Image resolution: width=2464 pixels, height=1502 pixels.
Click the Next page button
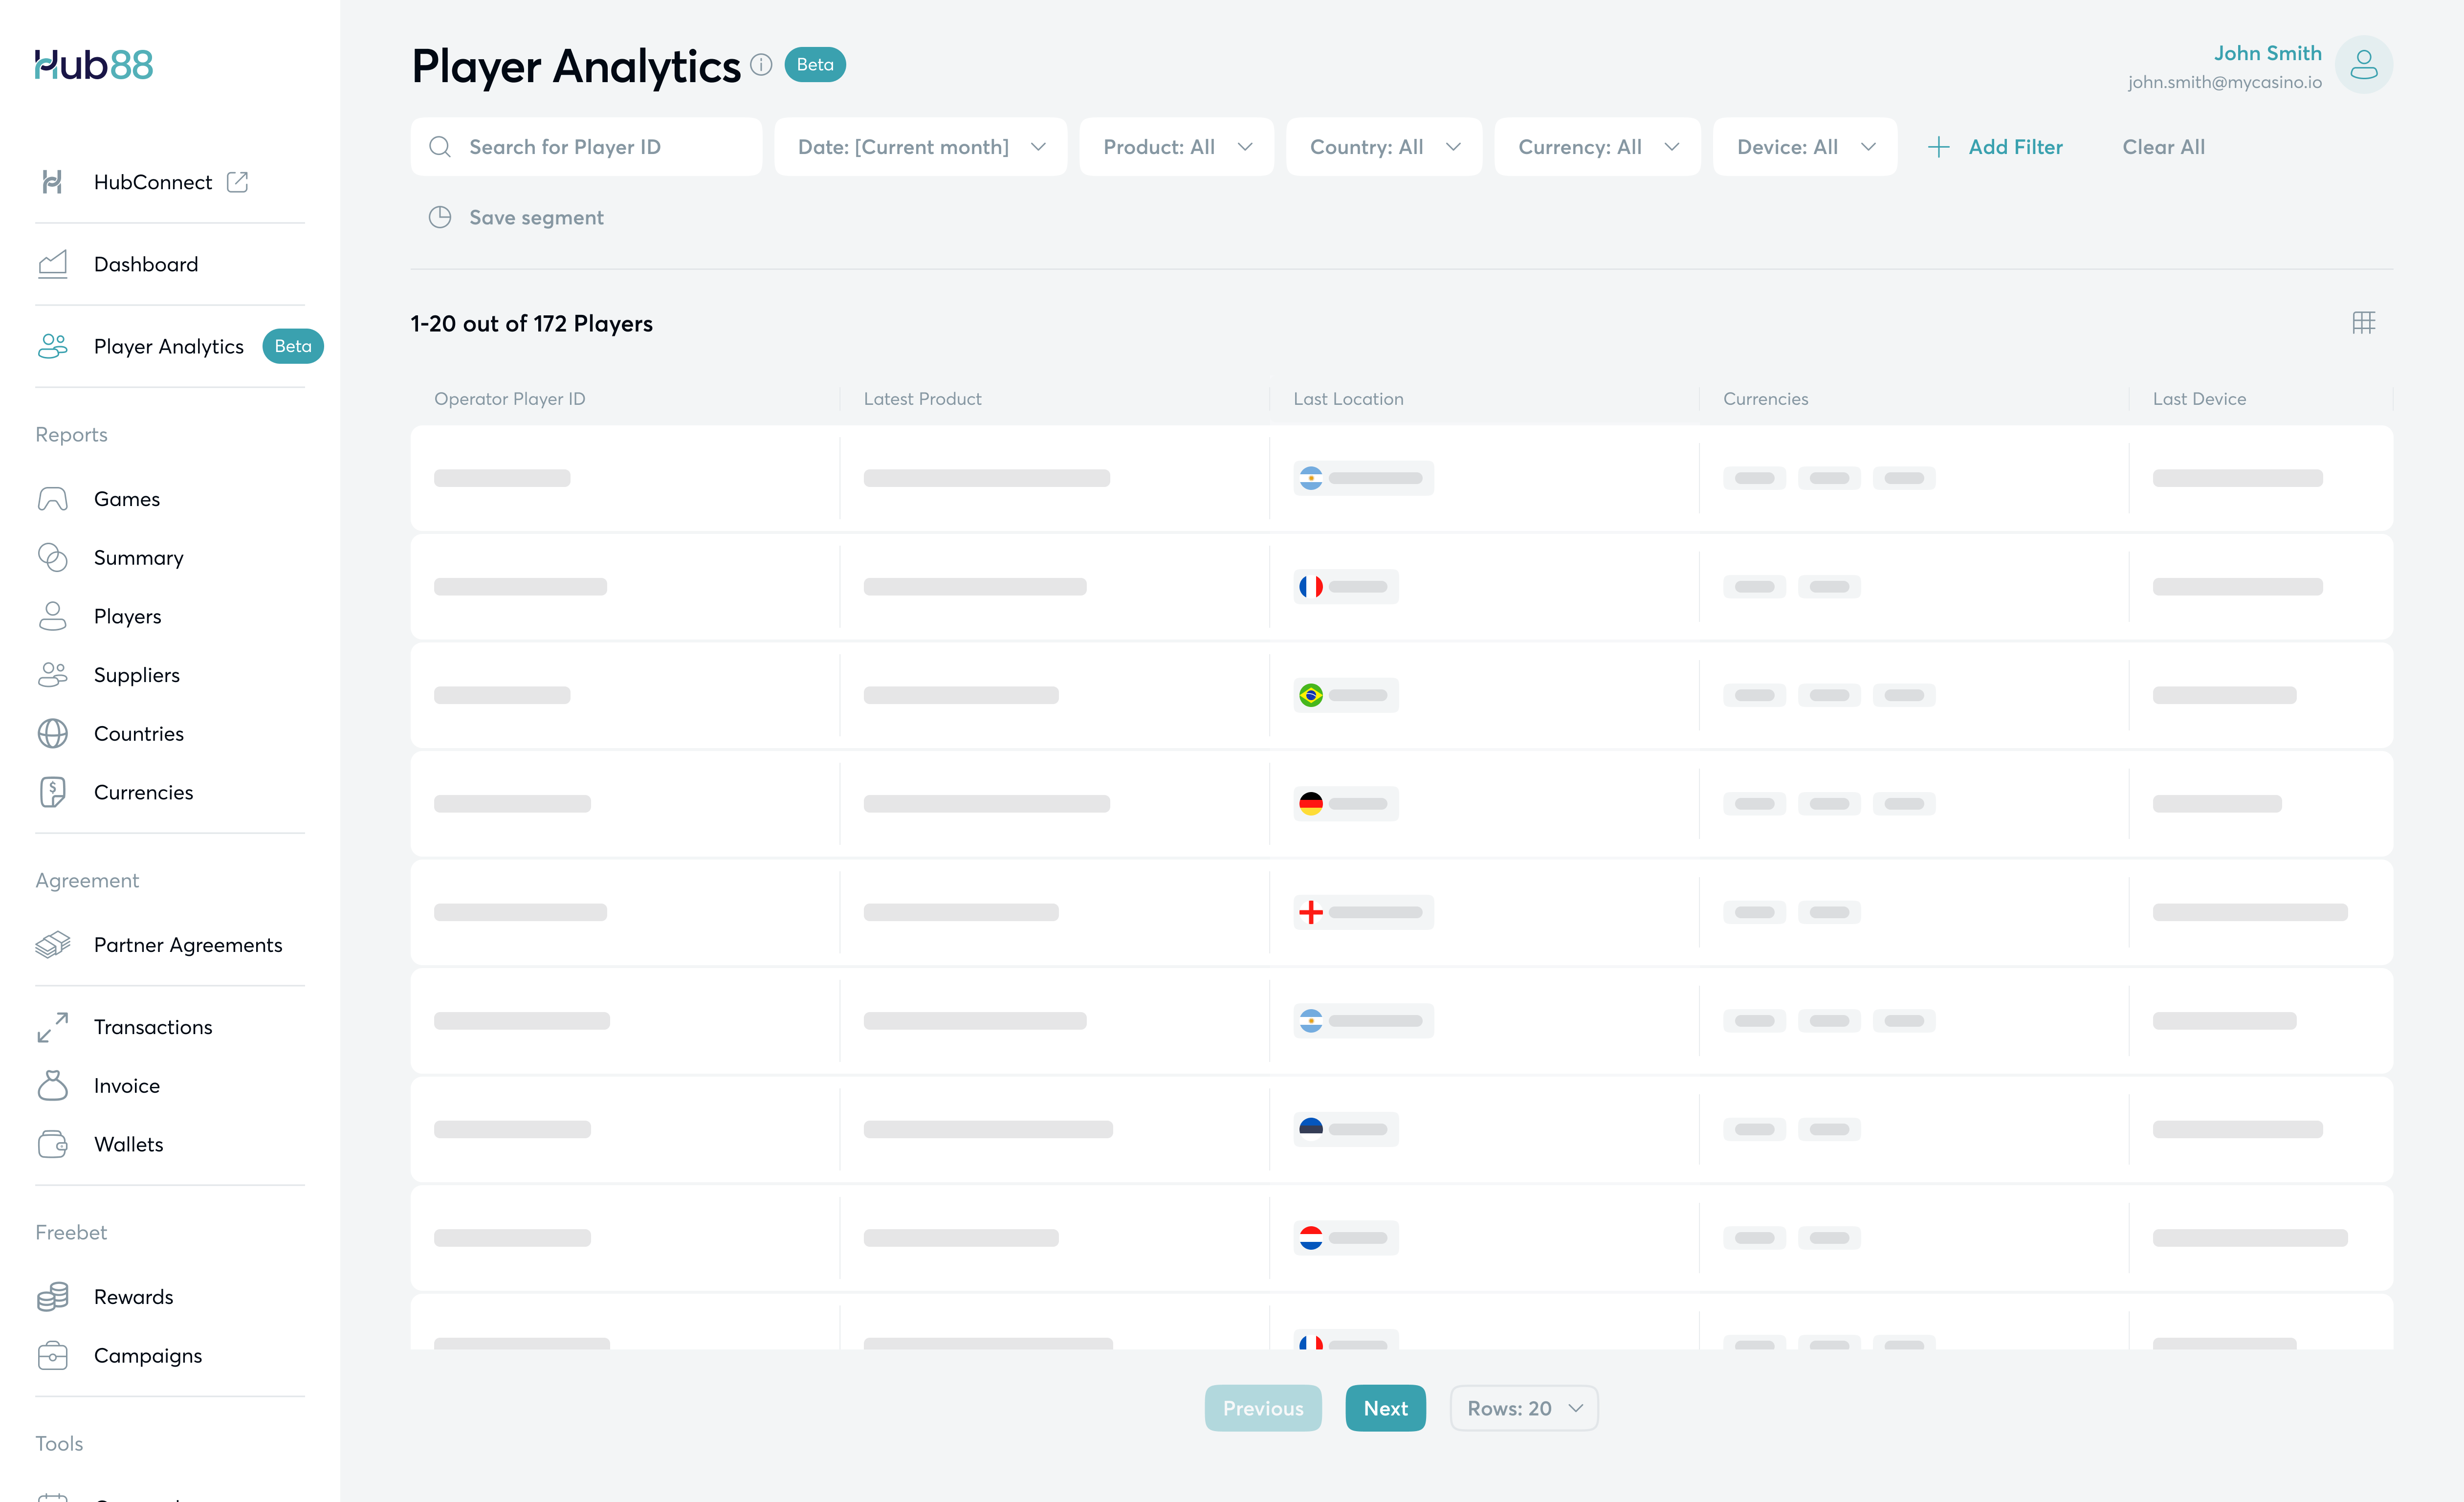point(1385,1408)
